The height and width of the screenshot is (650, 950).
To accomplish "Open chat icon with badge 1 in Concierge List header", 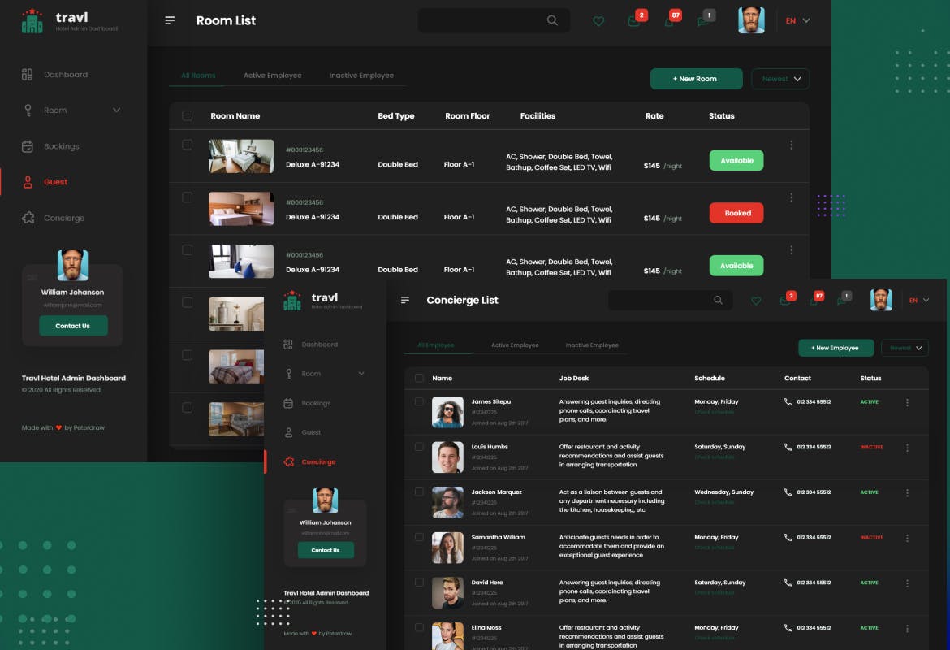I will point(841,301).
